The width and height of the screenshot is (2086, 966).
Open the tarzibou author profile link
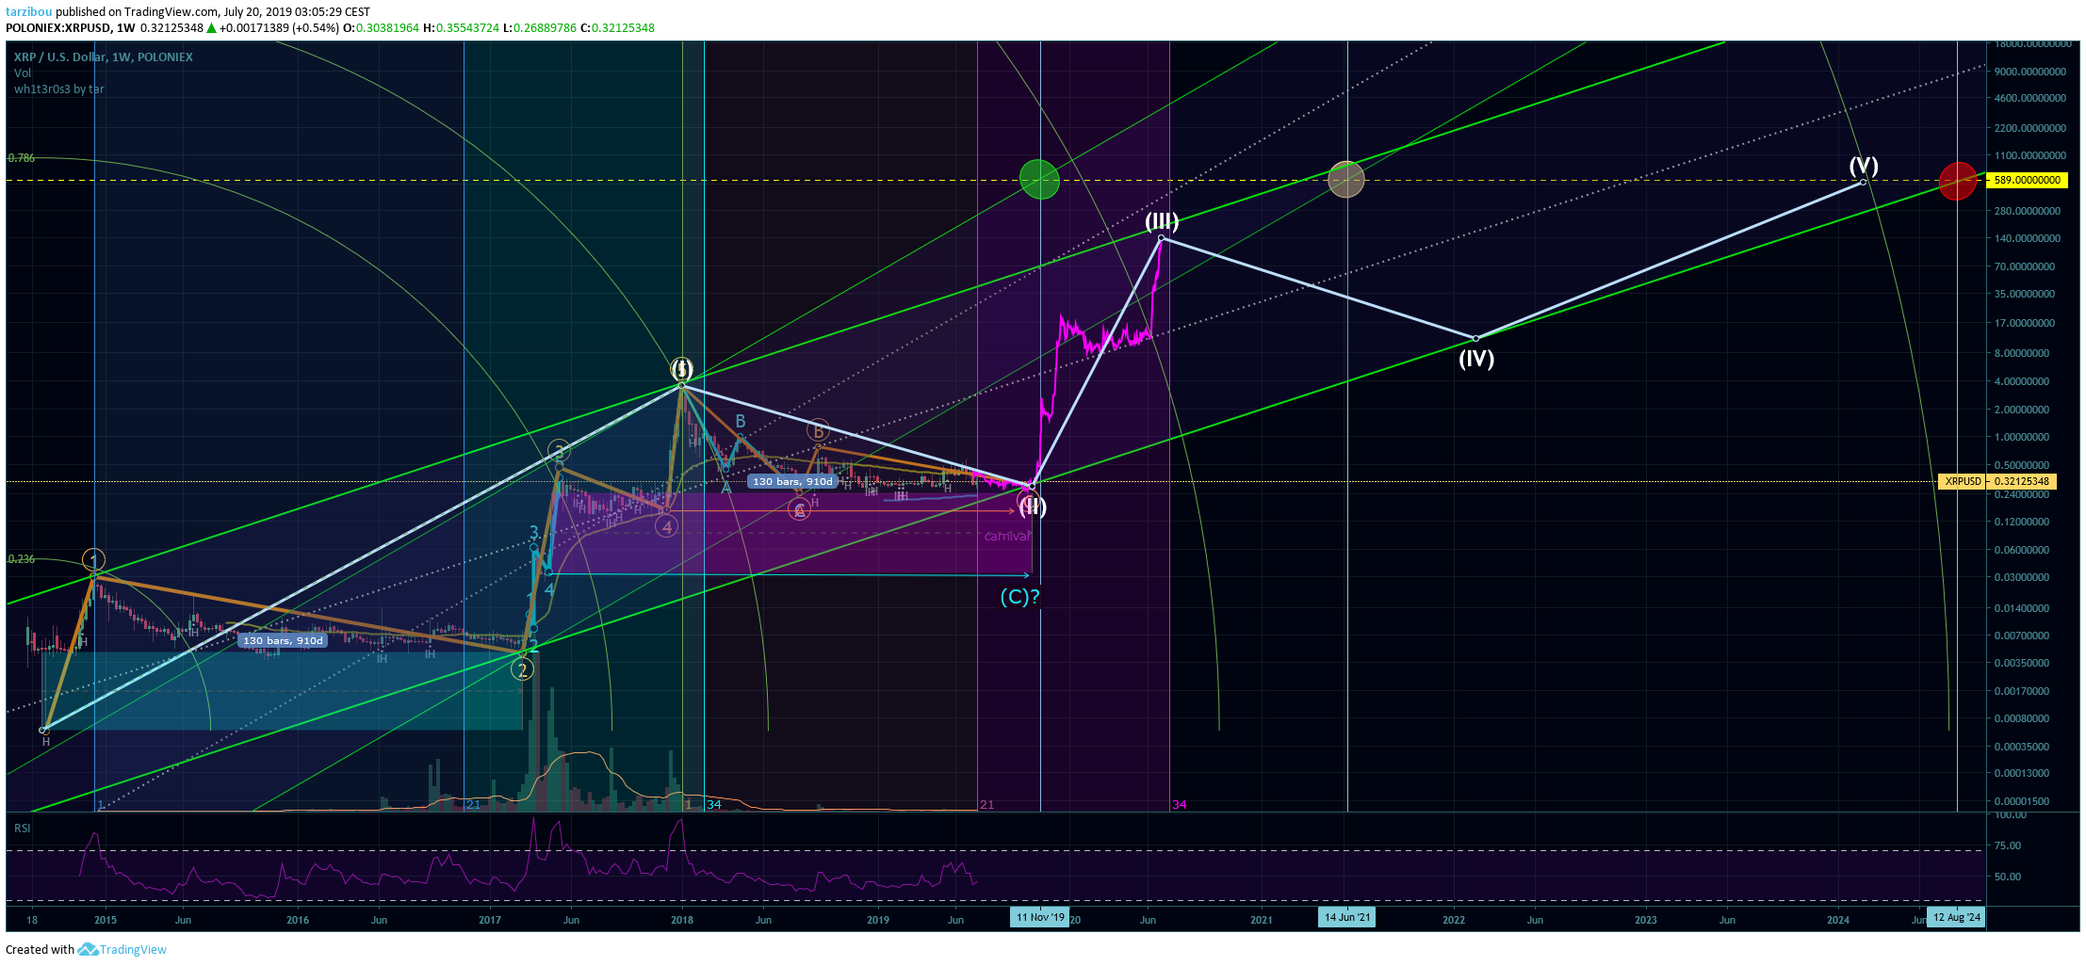pyautogui.click(x=28, y=12)
